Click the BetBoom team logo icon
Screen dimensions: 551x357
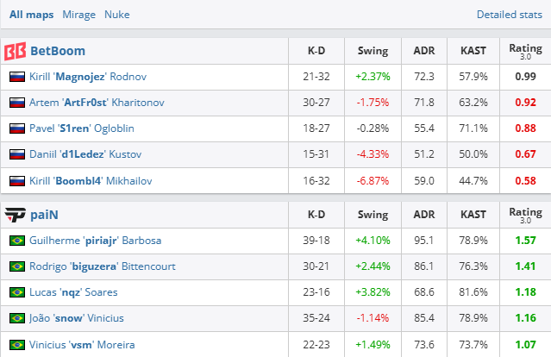pos(15,51)
